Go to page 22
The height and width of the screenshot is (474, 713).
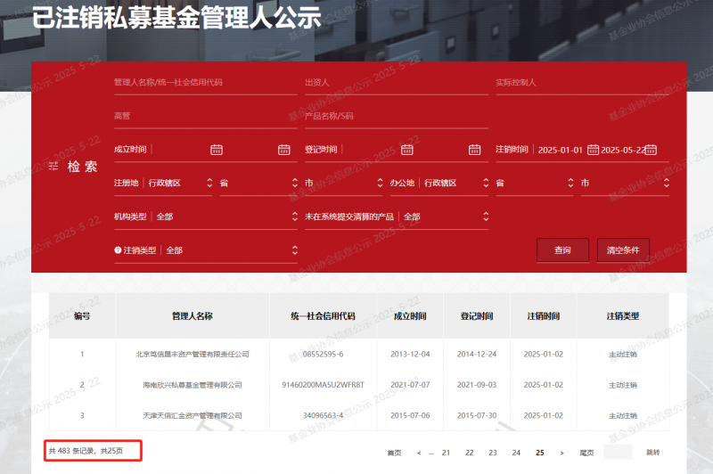[x=470, y=453]
